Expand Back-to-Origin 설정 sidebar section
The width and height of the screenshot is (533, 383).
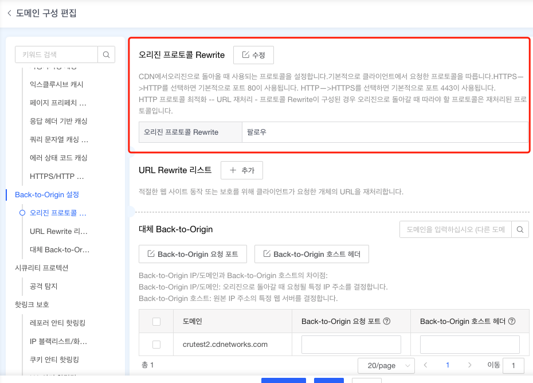pyautogui.click(x=47, y=195)
